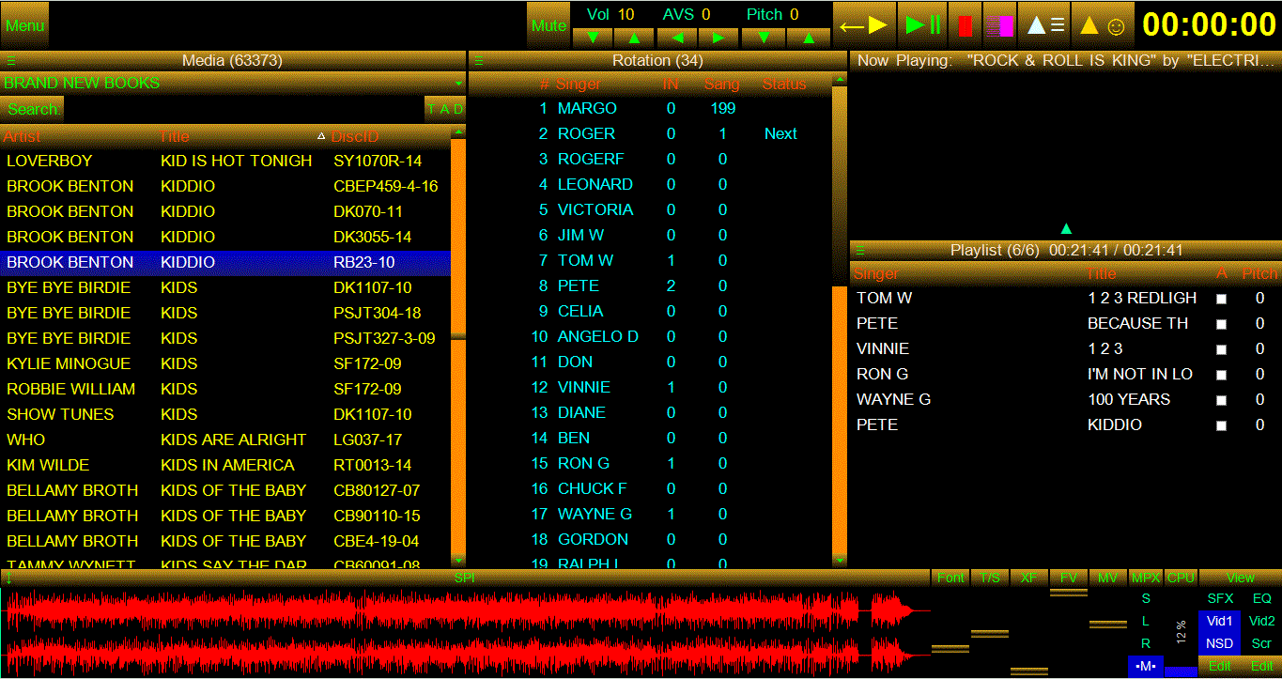This screenshot has width=1282, height=679.
Task: Toggle the checkbox for TOM W playlist entry
Action: pyautogui.click(x=1221, y=299)
